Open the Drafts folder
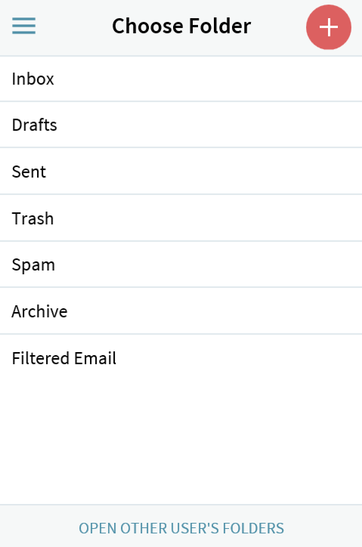The image size is (362, 547). coord(181,125)
